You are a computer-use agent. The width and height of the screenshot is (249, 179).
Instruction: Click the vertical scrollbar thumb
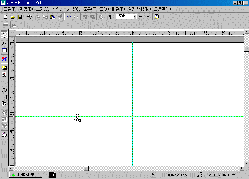coord(247,49)
